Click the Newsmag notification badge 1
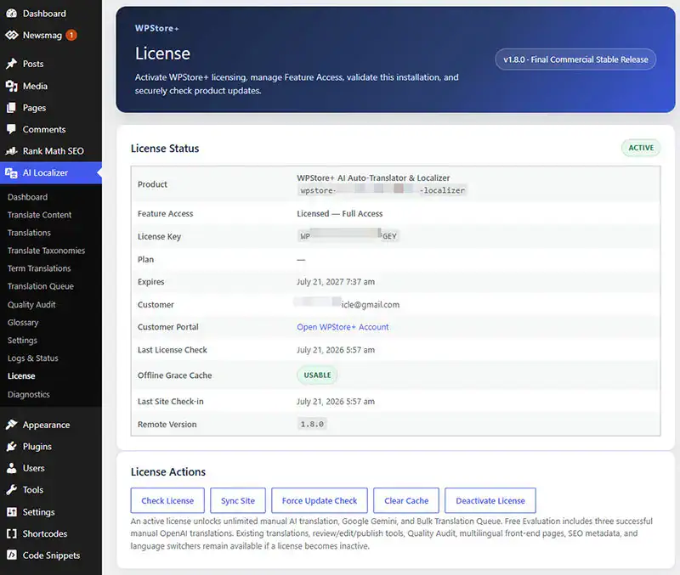The image size is (680, 575). (x=71, y=35)
